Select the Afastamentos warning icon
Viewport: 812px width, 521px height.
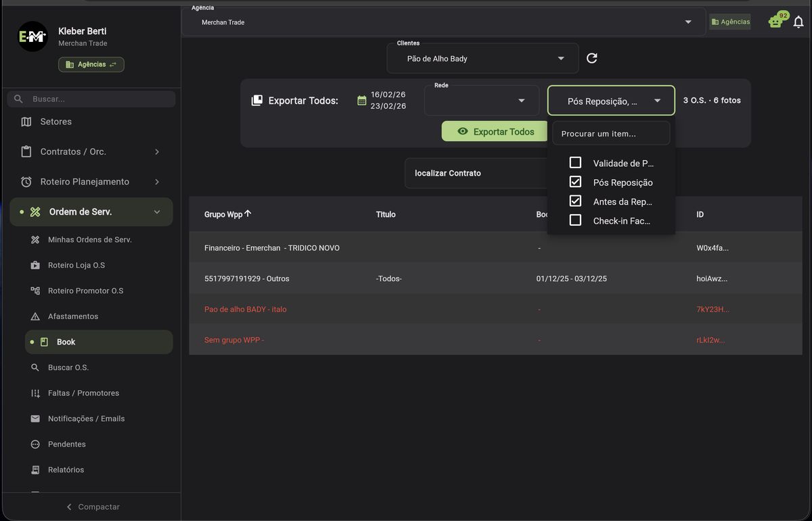(x=35, y=316)
